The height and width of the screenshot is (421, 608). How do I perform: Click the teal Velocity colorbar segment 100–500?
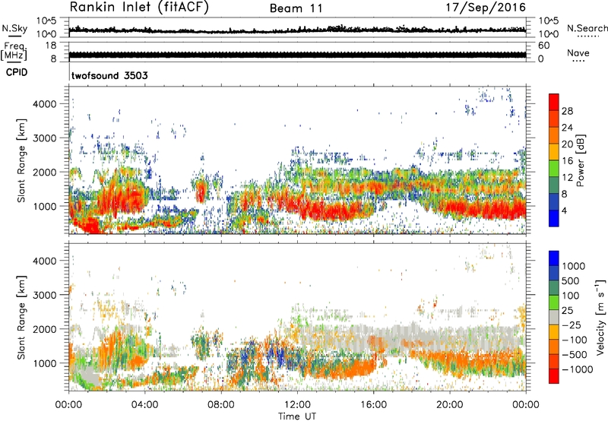[554, 288]
